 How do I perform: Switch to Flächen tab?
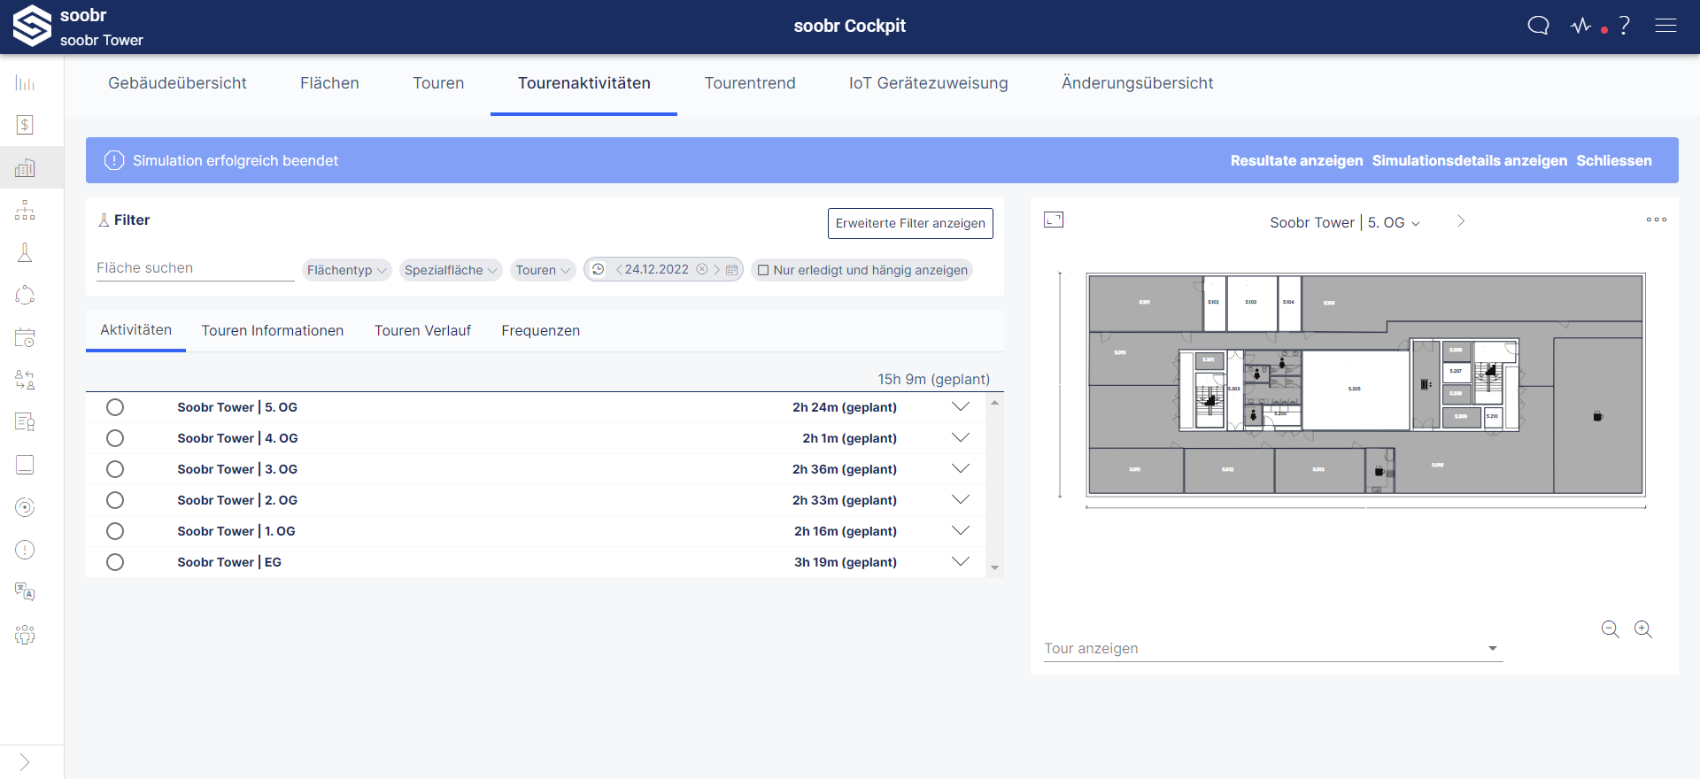pos(329,83)
